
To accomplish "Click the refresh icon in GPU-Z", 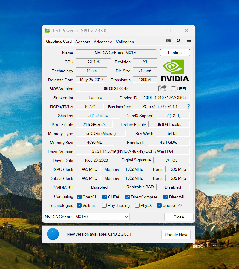I will click(178, 40).
